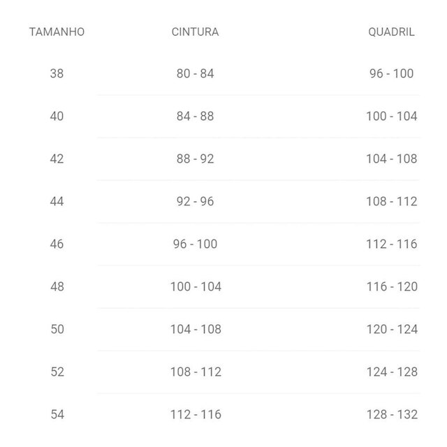Choose size 52 row label
This screenshot has width=447, height=447.
coord(57,372)
